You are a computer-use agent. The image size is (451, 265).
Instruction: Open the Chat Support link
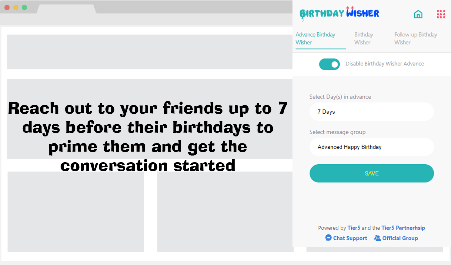click(x=350, y=238)
